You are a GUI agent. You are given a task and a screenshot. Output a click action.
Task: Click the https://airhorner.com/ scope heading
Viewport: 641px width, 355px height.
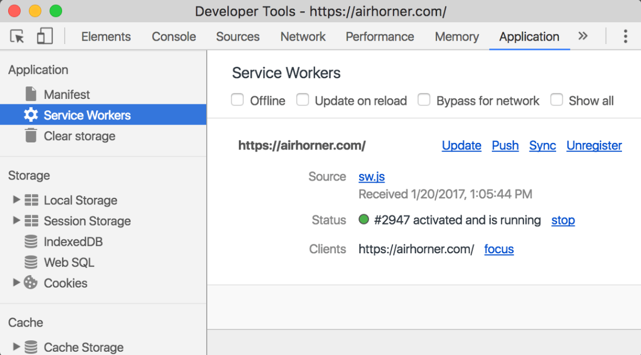301,146
